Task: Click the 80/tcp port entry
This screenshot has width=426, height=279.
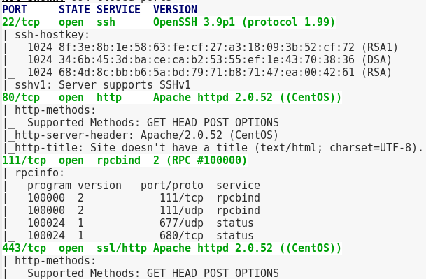Action: click(21, 98)
